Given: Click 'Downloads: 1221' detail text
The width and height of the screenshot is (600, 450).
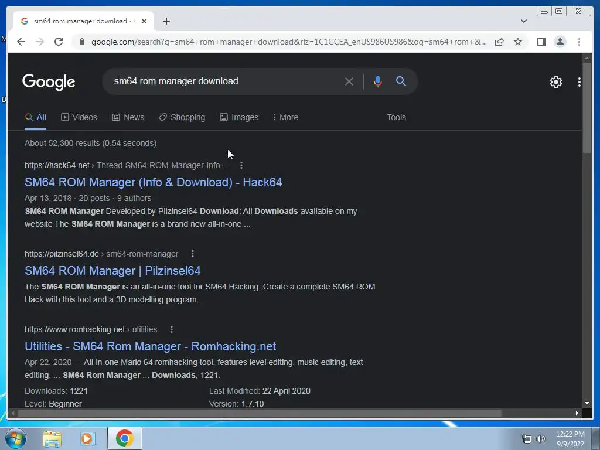Looking at the screenshot, I should (56, 391).
